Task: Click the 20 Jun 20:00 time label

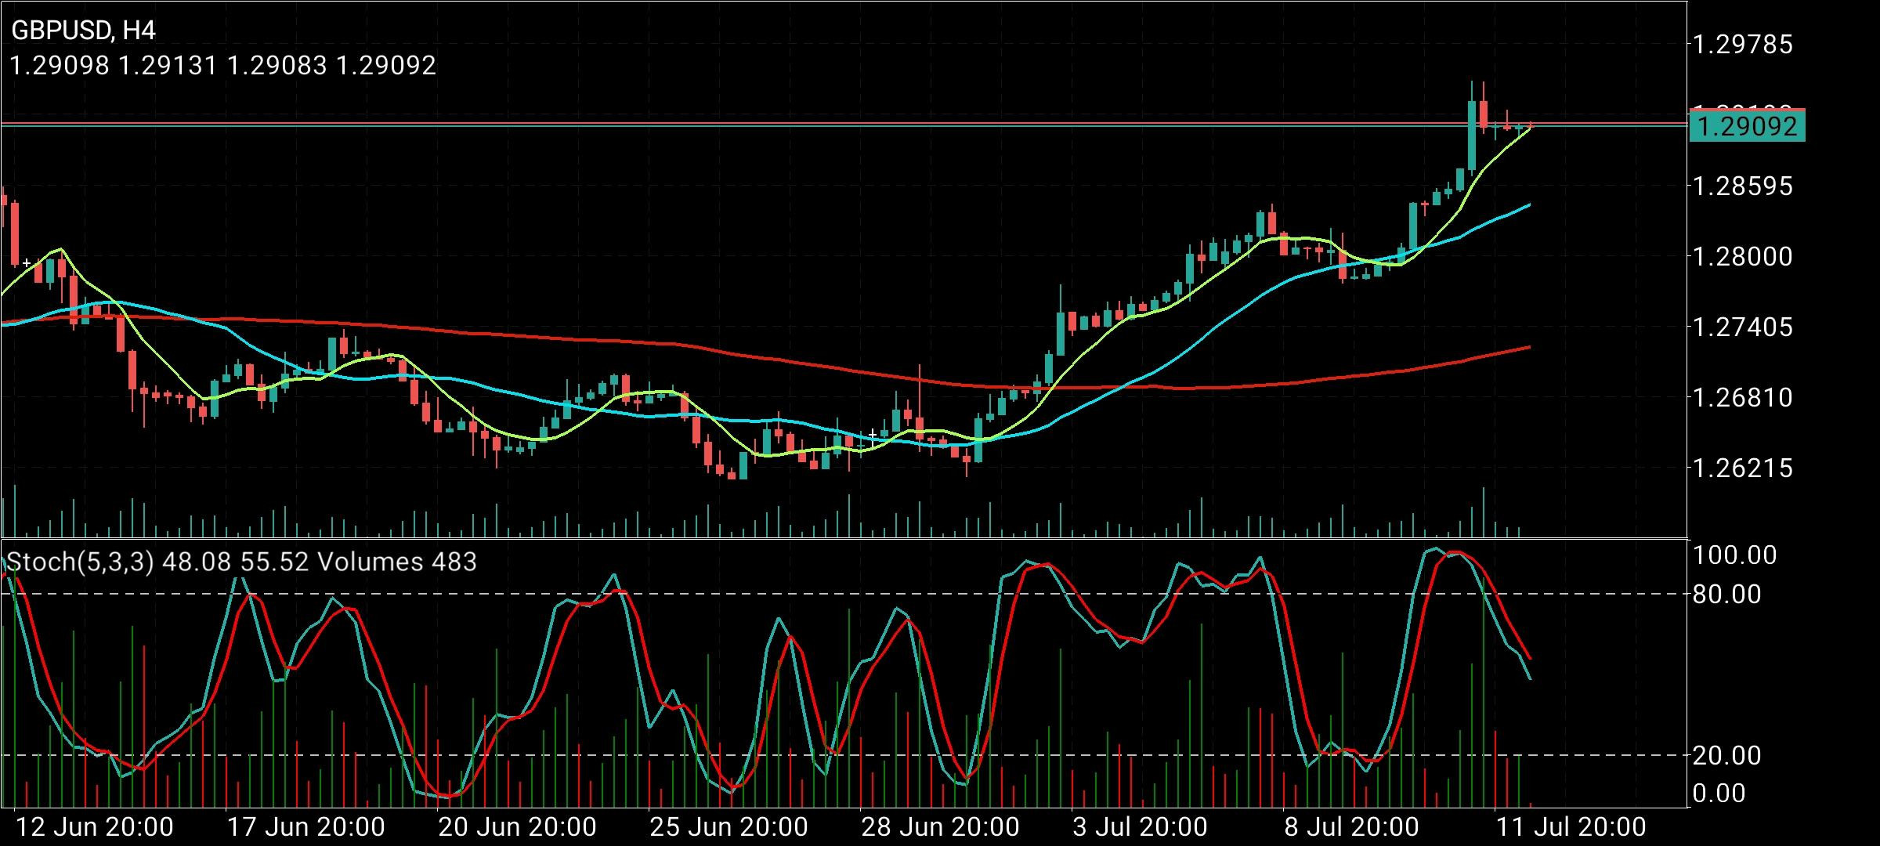Action: click(x=518, y=827)
